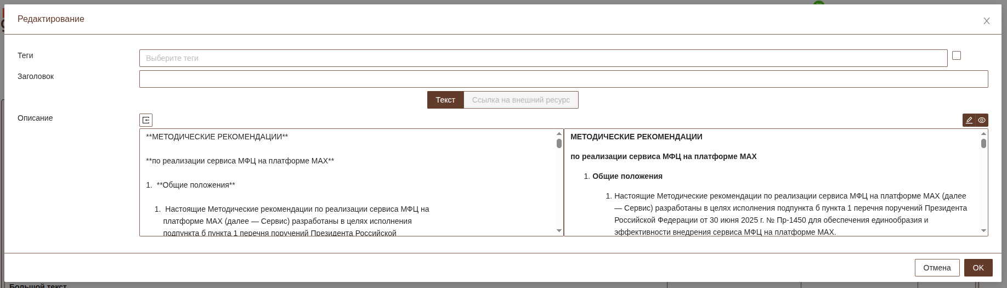1007x288 pixels.
Task: Select the Текст tab
Action: tap(445, 100)
